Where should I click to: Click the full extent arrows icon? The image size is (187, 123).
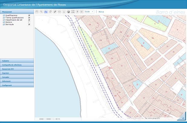click(x=73, y=11)
